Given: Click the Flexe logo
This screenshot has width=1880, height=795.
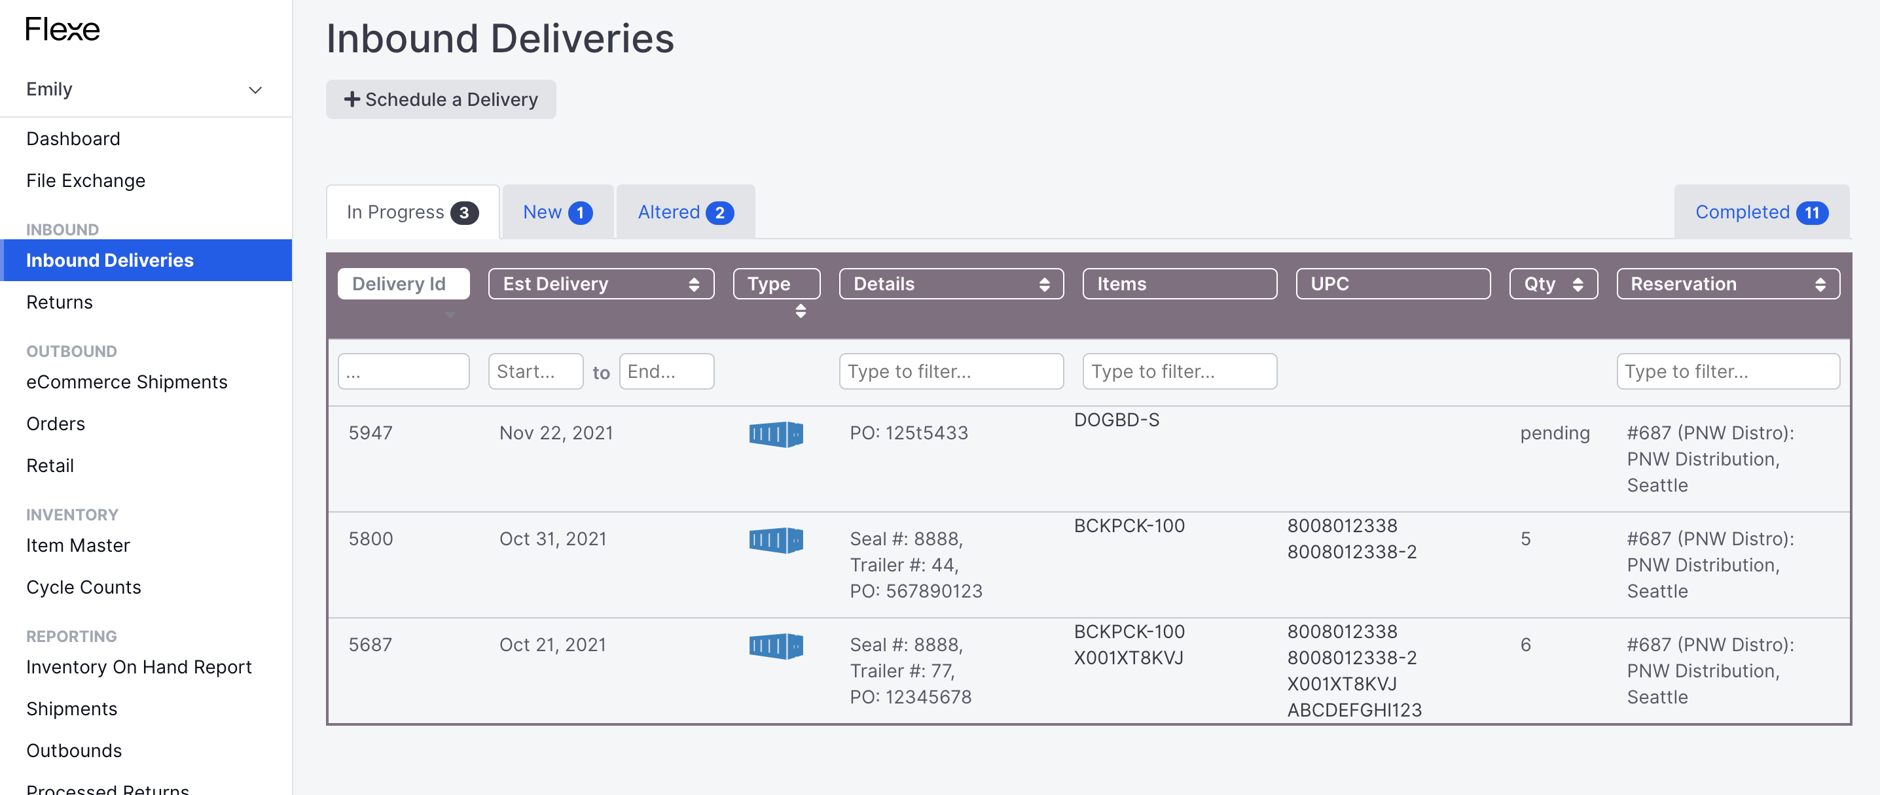Looking at the screenshot, I should [62, 30].
